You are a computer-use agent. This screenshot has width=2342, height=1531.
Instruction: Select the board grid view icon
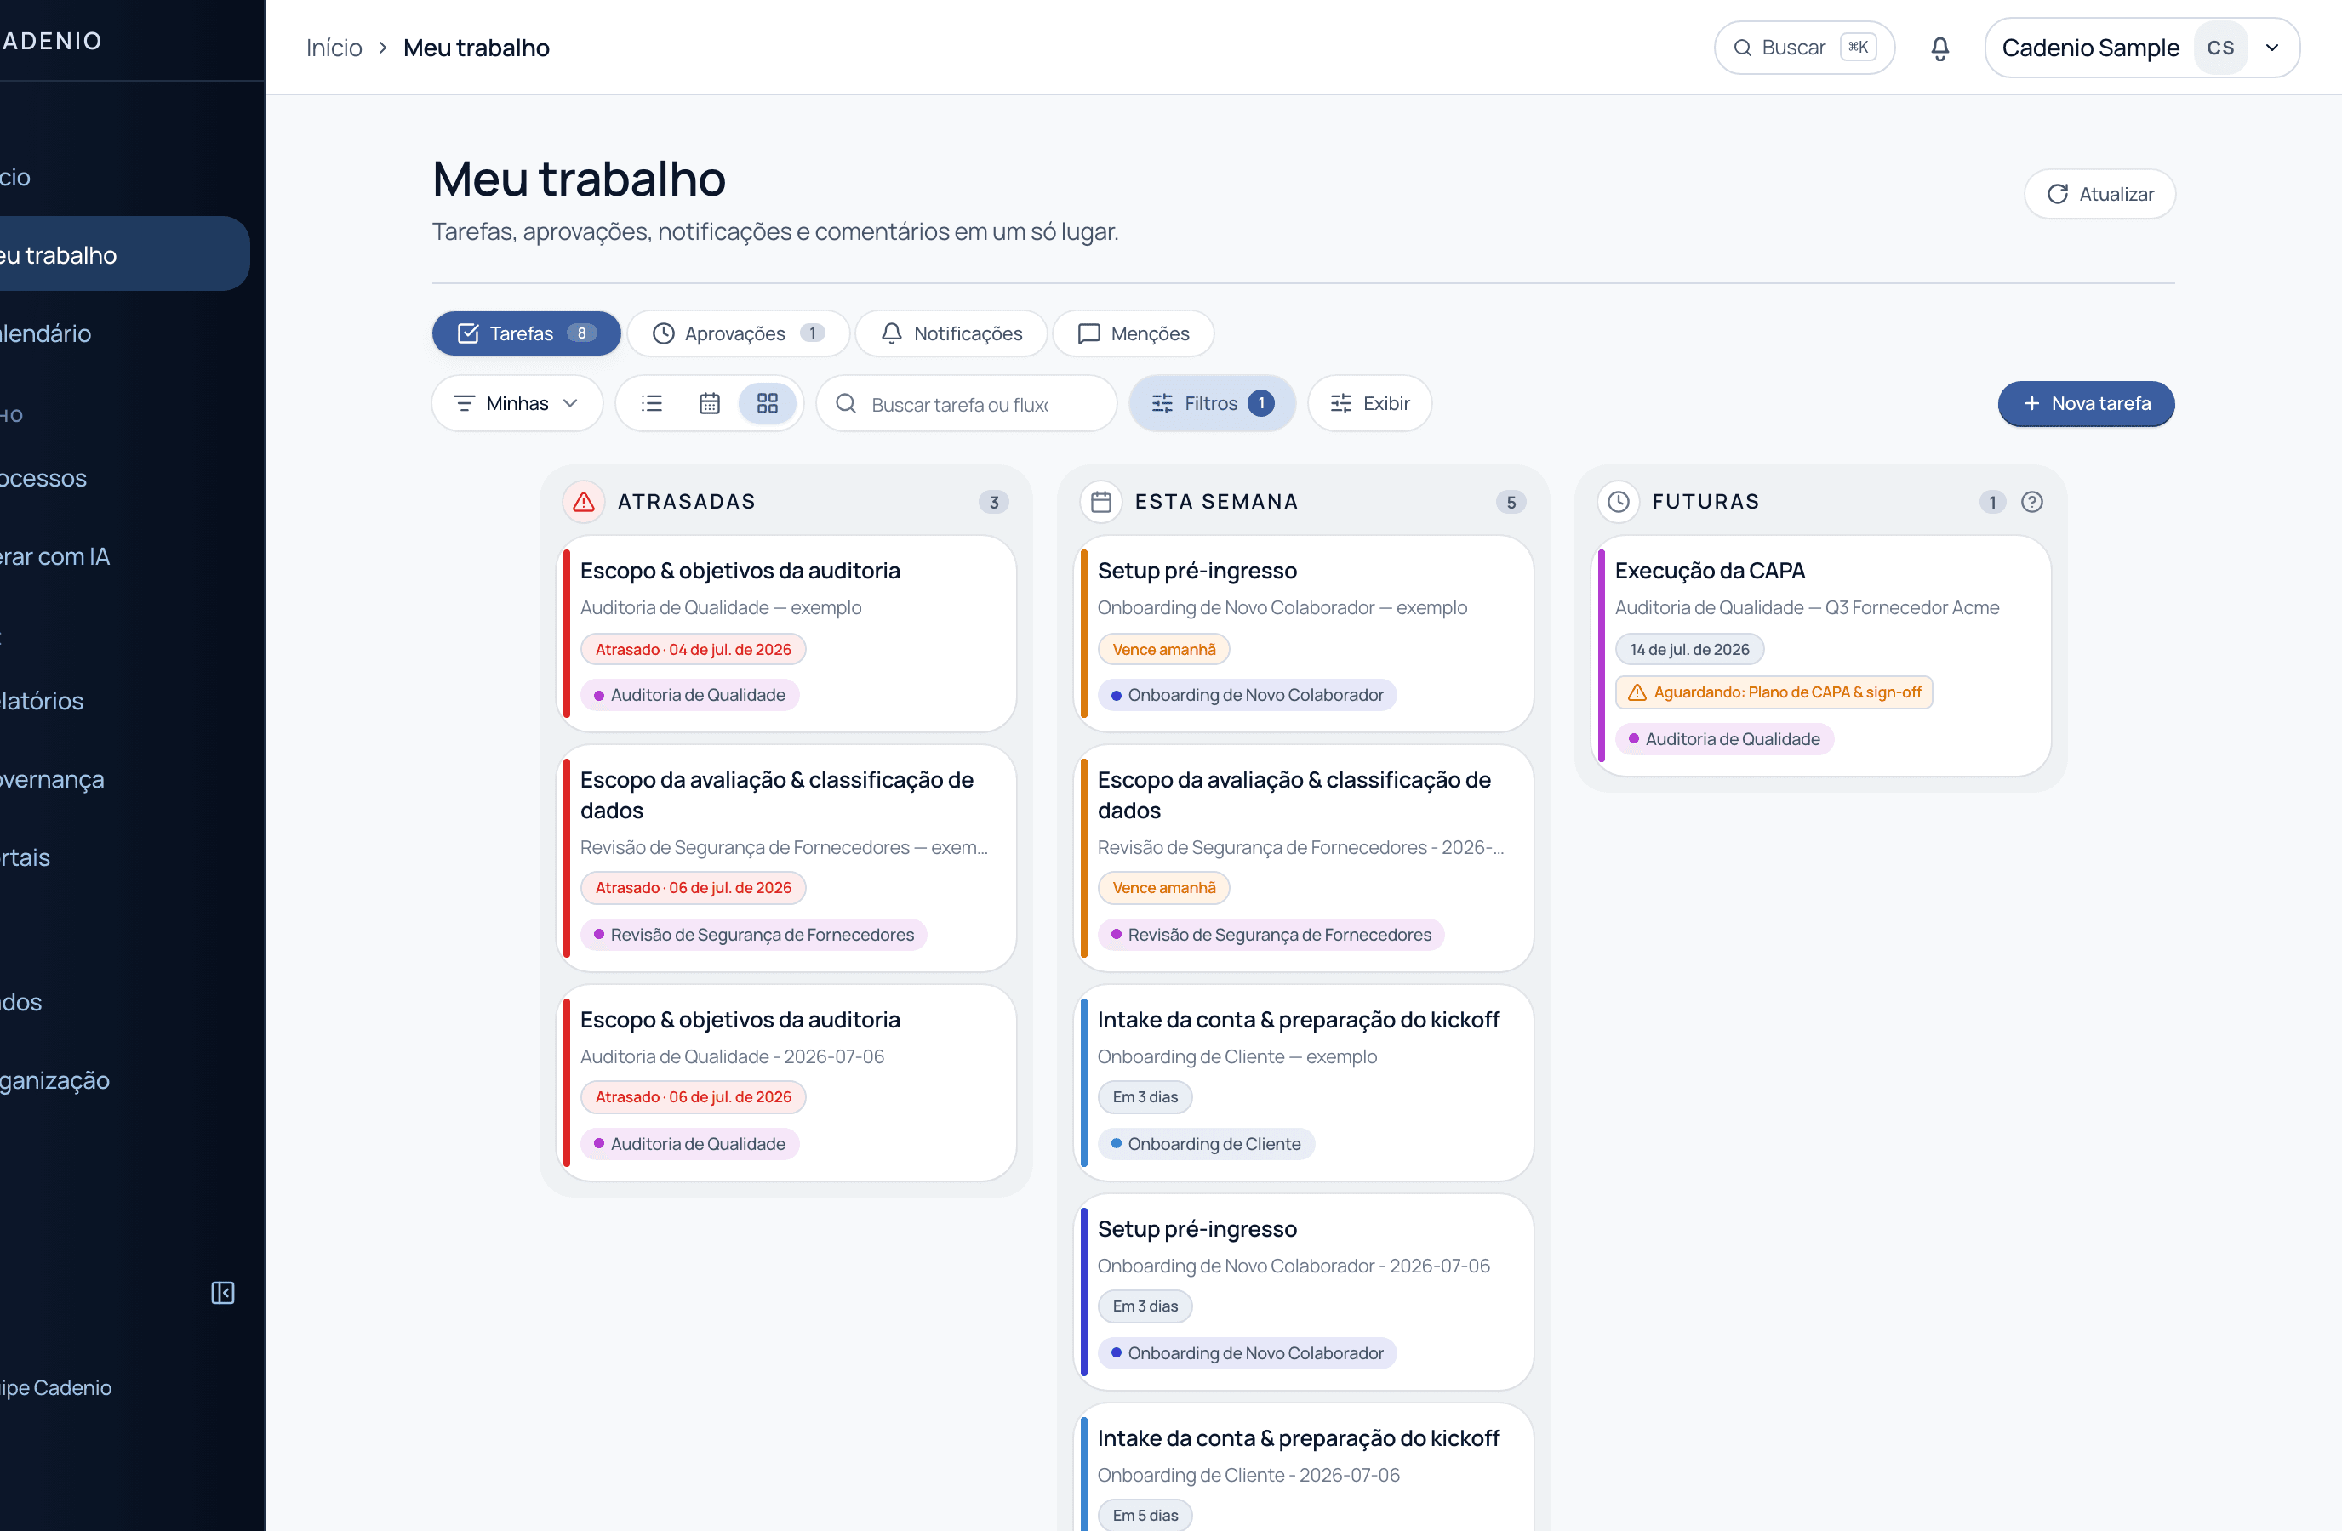click(x=768, y=403)
